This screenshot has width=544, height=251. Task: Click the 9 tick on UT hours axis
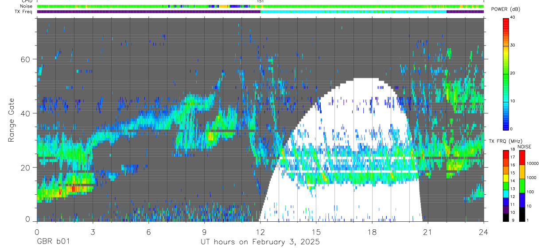click(204, 232)
